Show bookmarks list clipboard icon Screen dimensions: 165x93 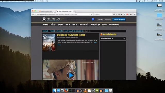(116, 14)
